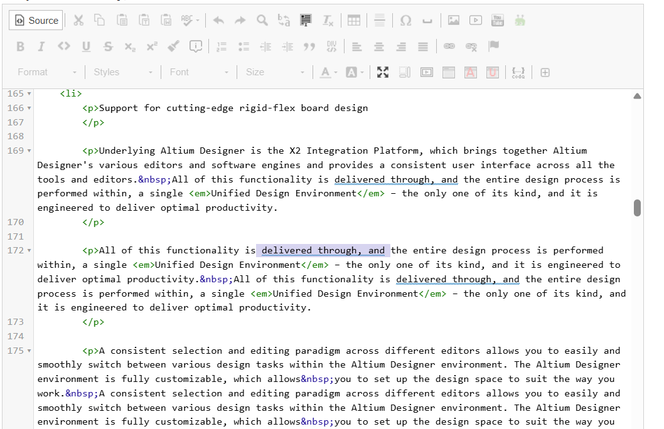
Task: Click the embed video play icon
Action: click(476, 20)
